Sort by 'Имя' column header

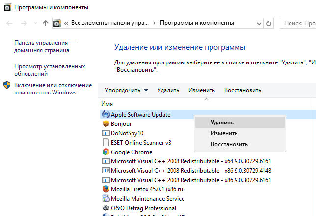(x=107, y=104)
